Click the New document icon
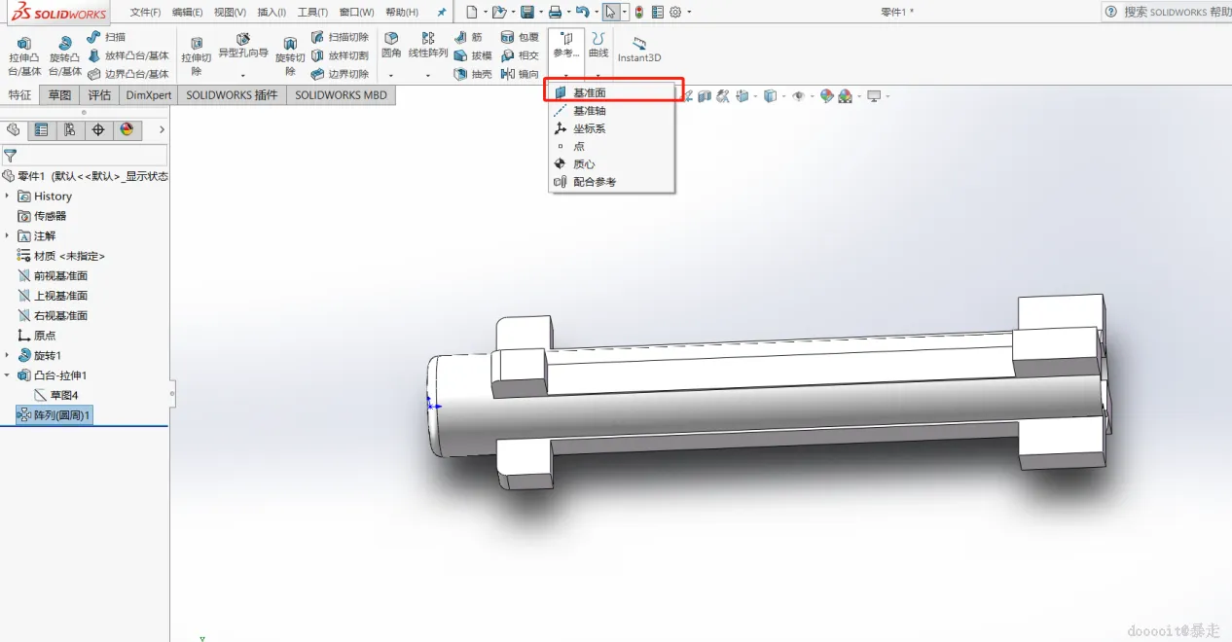 click(471, 12)
